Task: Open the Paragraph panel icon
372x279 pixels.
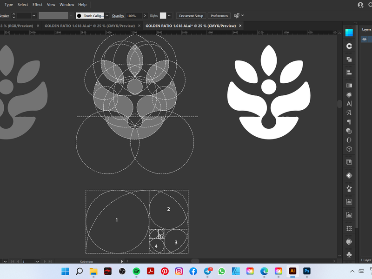Action: (349, 122)
